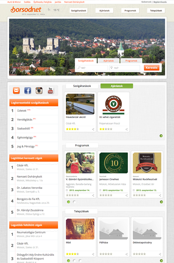The width and height of the screenshot is (174, 263).
Task: Click the info icon on the banner photo
Action: pos(13,72)
